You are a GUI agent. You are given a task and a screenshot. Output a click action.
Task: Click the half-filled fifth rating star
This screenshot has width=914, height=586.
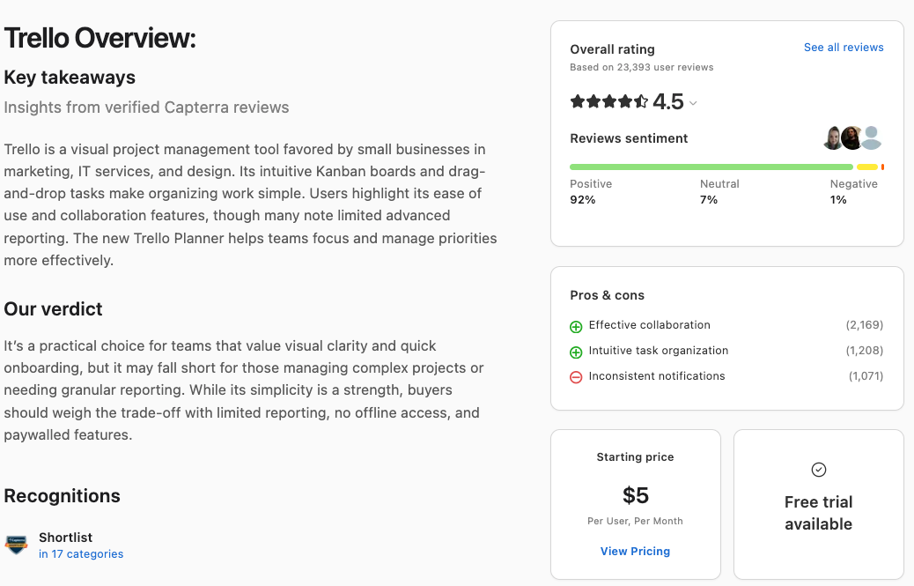(x=641, y=102)
